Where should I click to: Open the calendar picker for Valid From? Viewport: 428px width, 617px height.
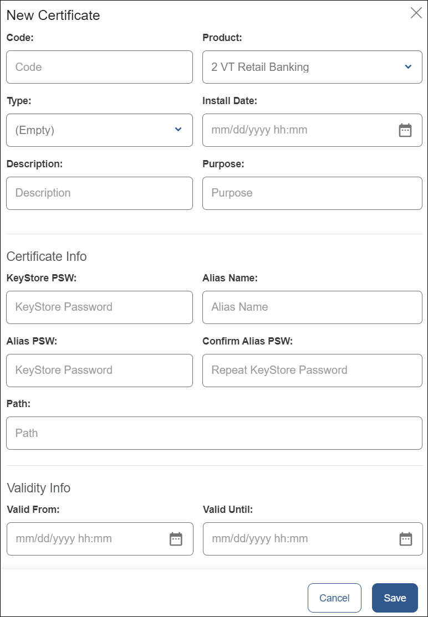(176, 539)
